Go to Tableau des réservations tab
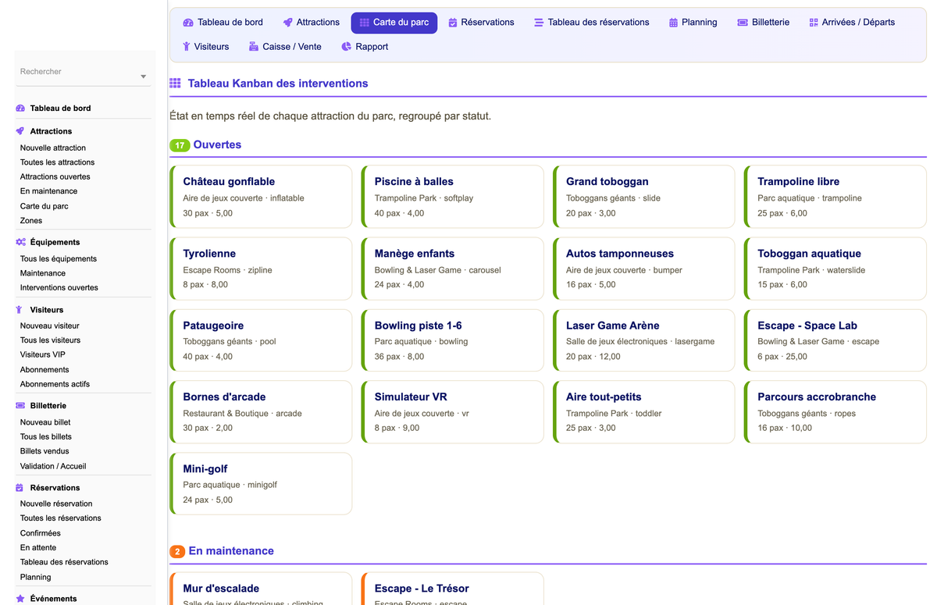 coord(592,23)
